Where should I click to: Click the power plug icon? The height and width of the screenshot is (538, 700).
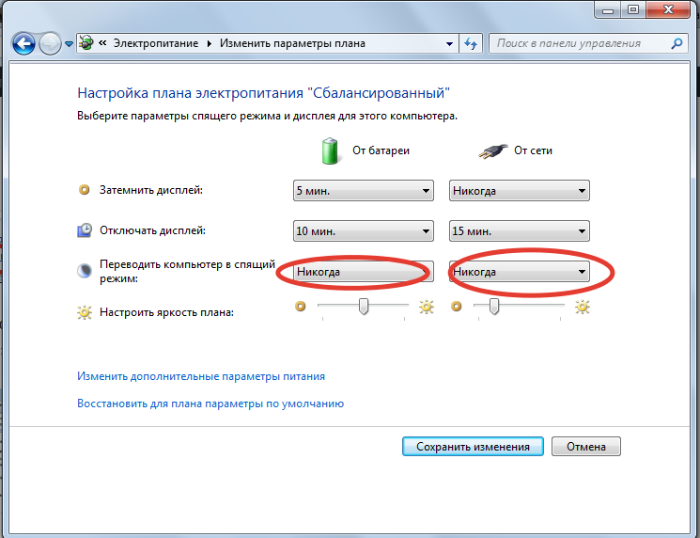click(x=493, y=151)
